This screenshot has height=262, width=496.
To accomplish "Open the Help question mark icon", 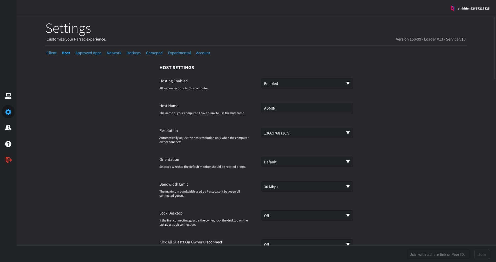I will [8, 144].
